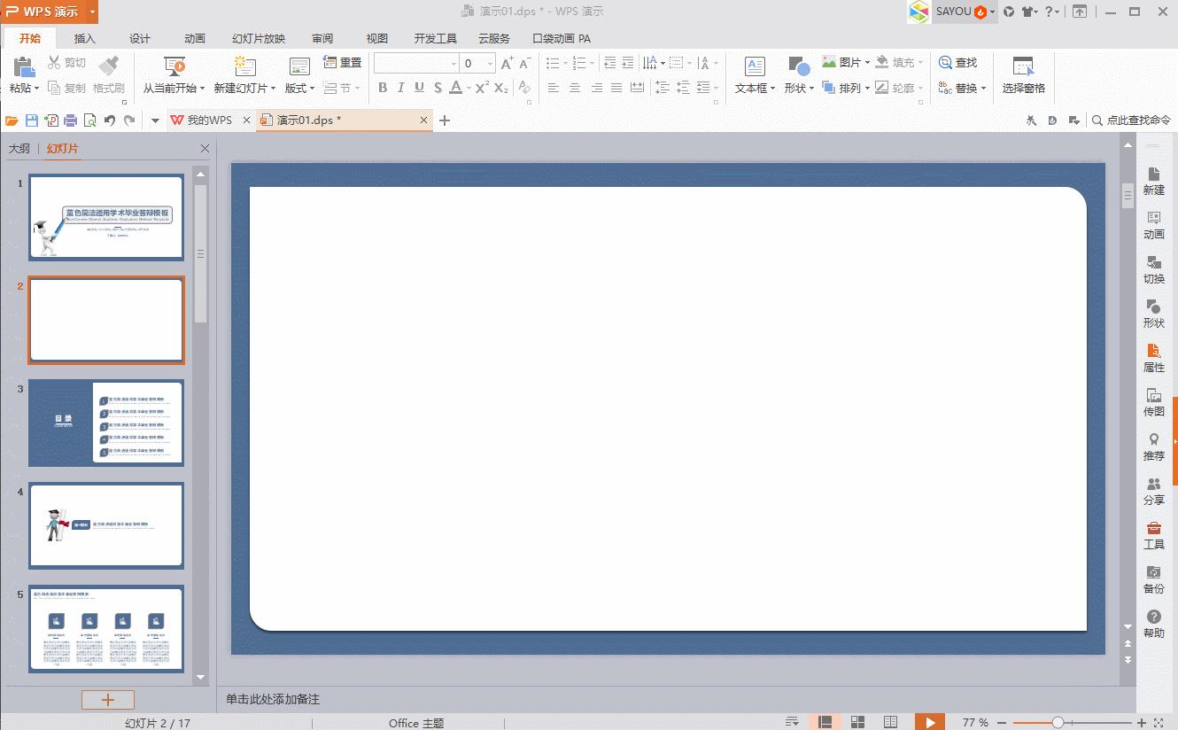Switch to the Review (审阅) ribbon tab
Image resolution: width=1178 pixels, height=730 pixels.
(322, 38)
